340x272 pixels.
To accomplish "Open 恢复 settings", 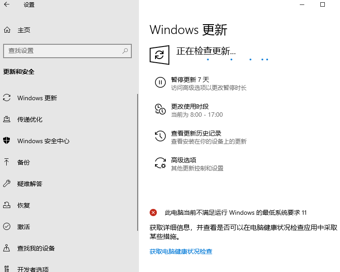I will point(23,205).
